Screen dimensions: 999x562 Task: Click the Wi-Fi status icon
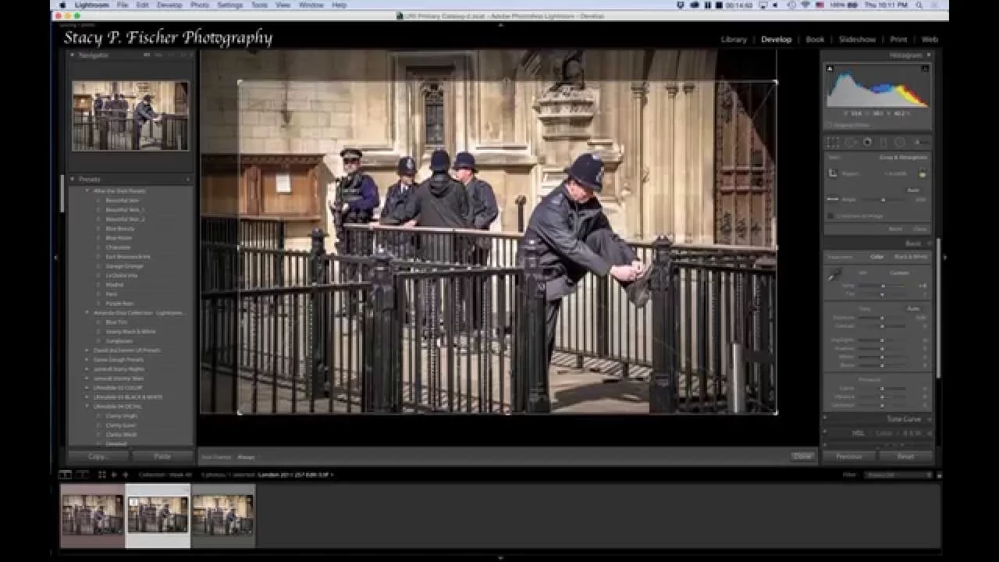[x=806, y=5]
